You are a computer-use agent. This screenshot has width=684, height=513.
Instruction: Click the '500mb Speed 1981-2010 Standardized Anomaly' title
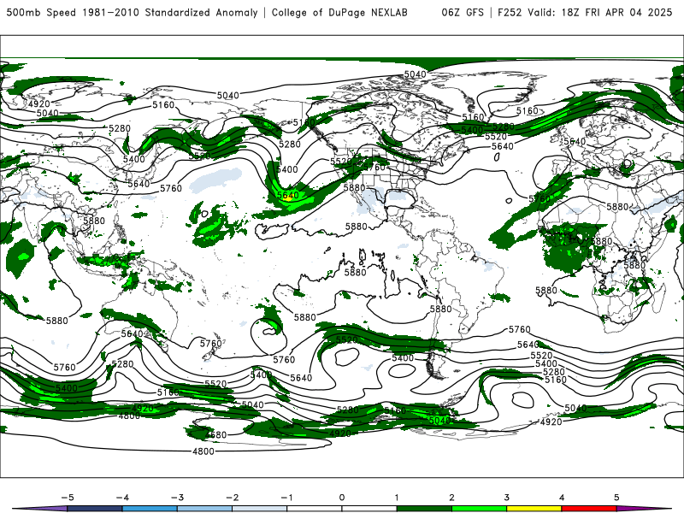(x=133, y=12)
